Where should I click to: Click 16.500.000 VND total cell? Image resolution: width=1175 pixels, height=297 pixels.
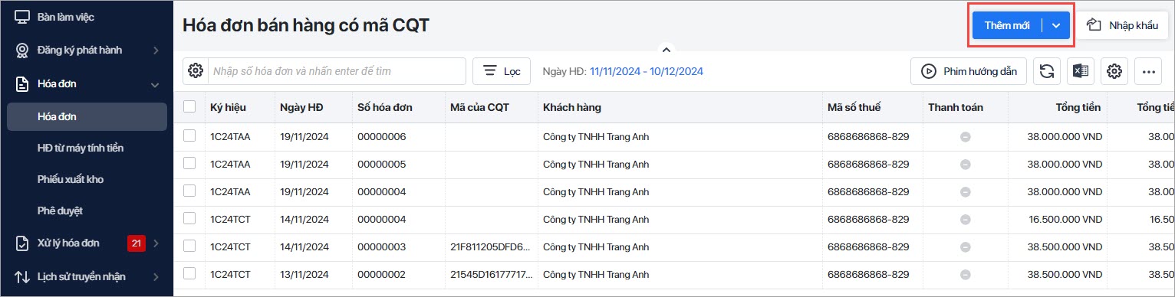pos(1065,219)
